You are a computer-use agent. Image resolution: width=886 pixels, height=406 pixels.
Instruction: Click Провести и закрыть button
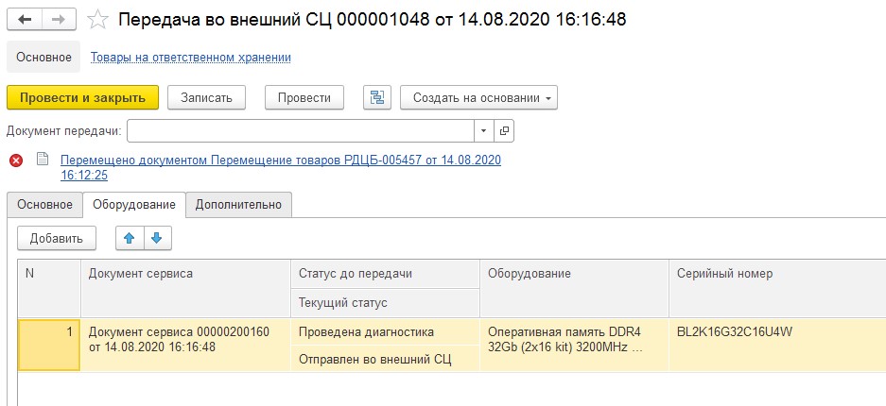coord(82,97)
